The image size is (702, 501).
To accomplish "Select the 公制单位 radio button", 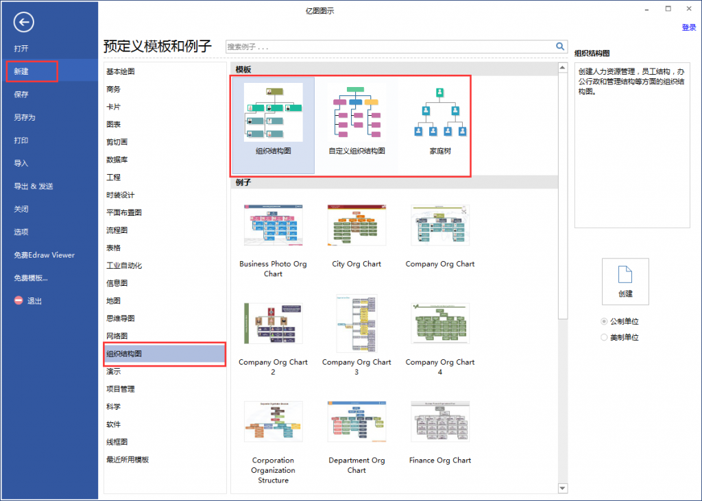I will 603,321.
